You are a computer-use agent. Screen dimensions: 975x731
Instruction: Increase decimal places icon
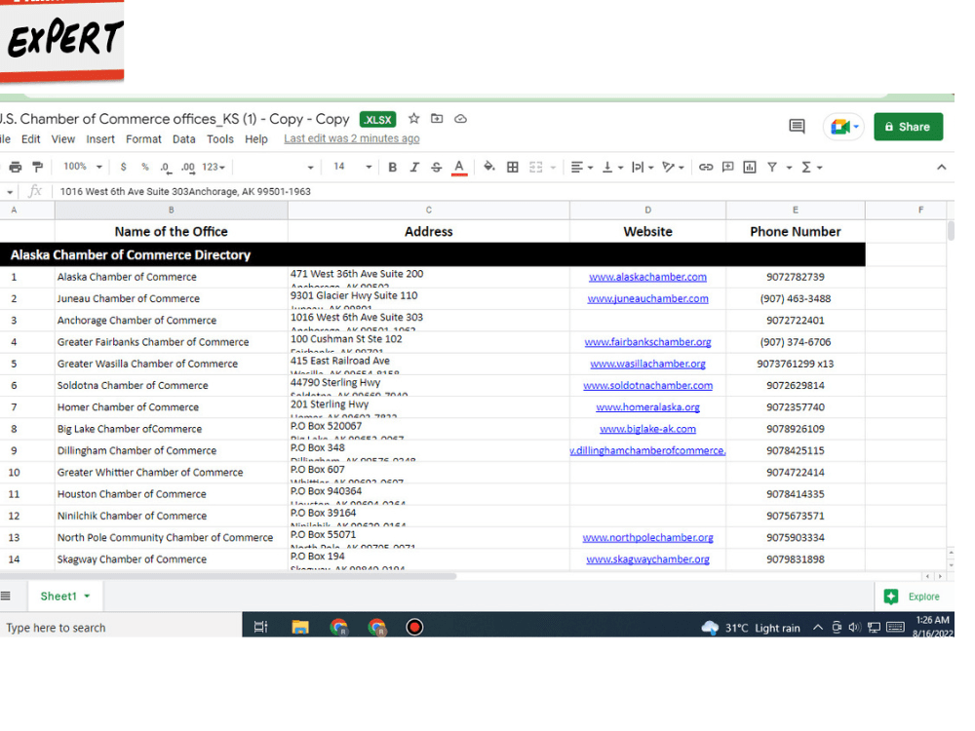pyautogui.click(x=188, y=168)
